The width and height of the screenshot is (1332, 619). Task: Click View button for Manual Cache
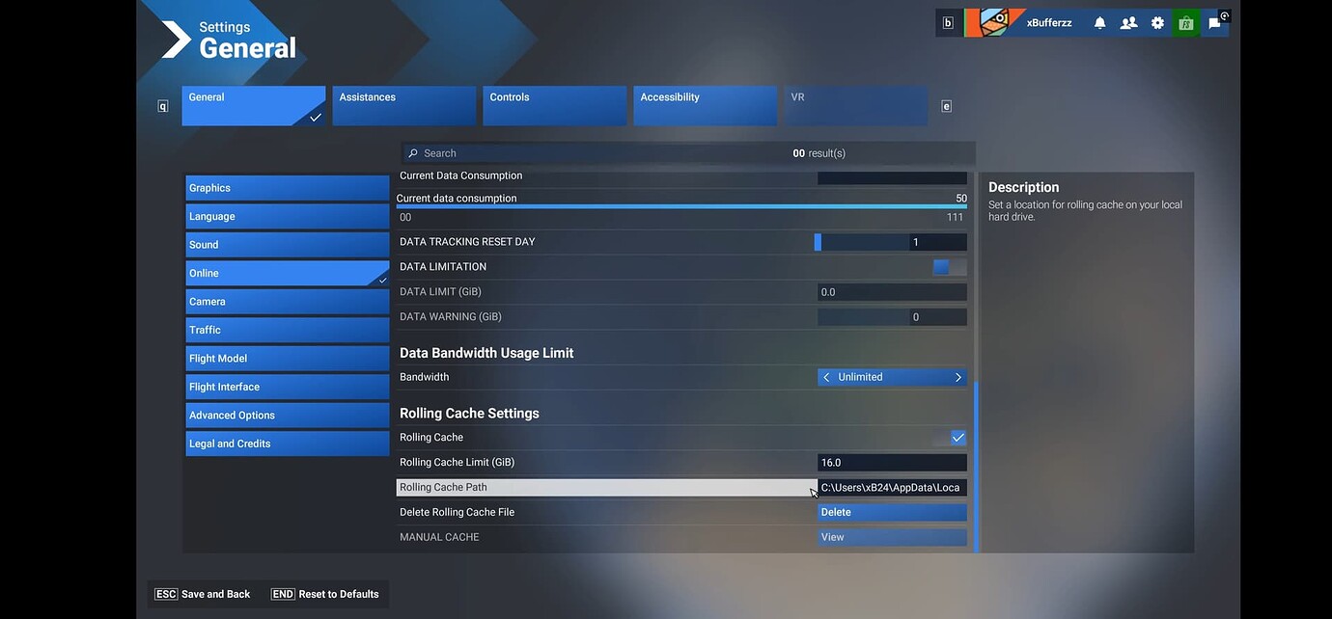click(x=891, y=538)
